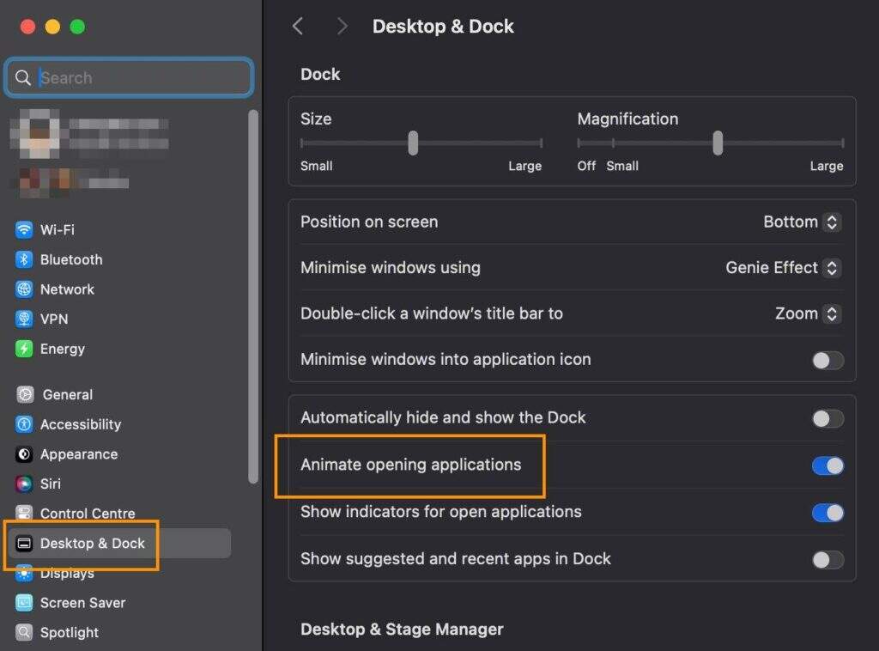Click the Spotlight icon in sidebar
The width and height of the screenshot is (879, 651).
[24, 632]
